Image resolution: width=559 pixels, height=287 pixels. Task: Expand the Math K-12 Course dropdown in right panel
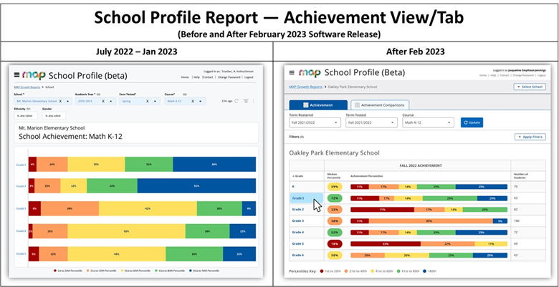pyautogui.click(x=428, y=122)
